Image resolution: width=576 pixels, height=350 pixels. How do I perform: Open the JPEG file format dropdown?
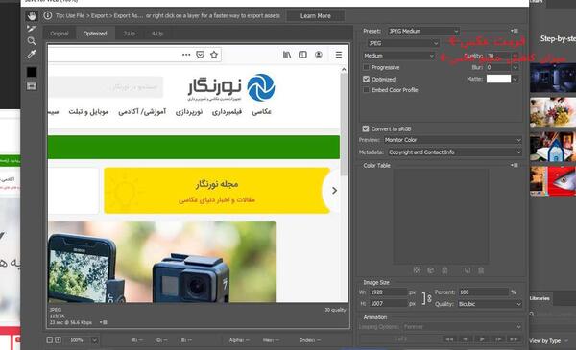[x=403, y=43]
